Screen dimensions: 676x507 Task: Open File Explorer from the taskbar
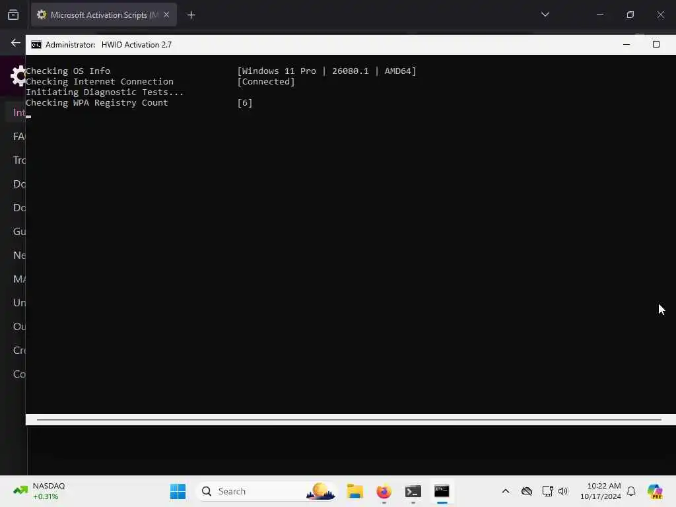355,491
